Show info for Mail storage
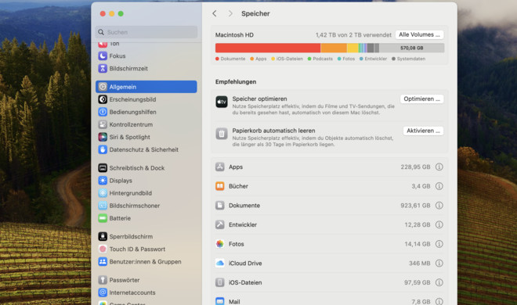The width and height of the screenshot is (517, 305). click(439, 301)
